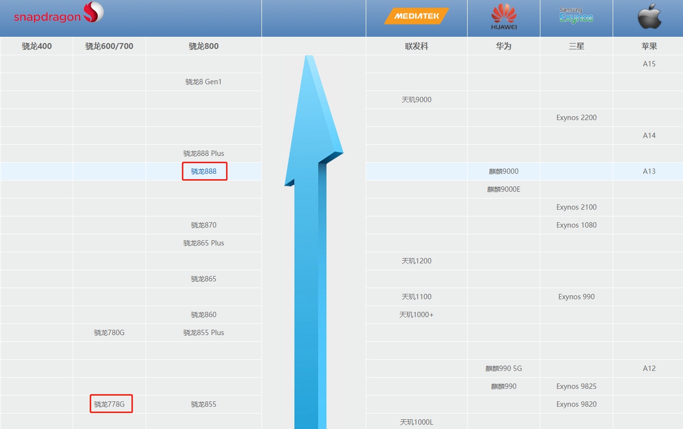The height and width of the screenshot is (429, 683).
Task: Open the highlighted 骁龙888 link
Action: 204,171
